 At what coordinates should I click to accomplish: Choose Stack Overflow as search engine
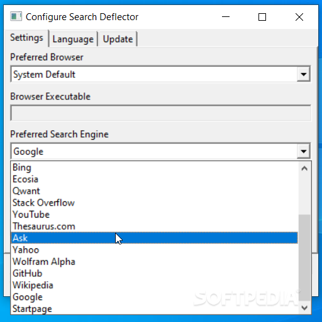154,203
